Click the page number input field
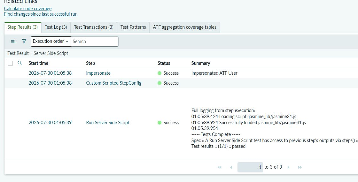 tap(250, 167)
